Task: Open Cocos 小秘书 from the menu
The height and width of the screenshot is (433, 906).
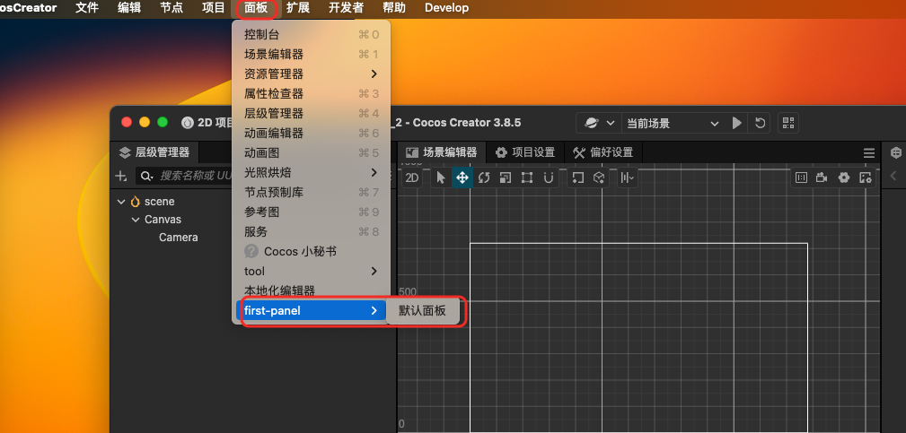Action: point(312,251)
